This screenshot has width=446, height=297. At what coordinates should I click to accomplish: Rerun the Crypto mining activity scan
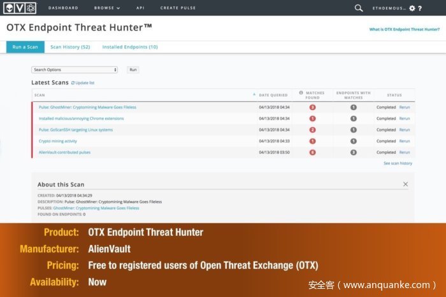[x=405, y=141]
